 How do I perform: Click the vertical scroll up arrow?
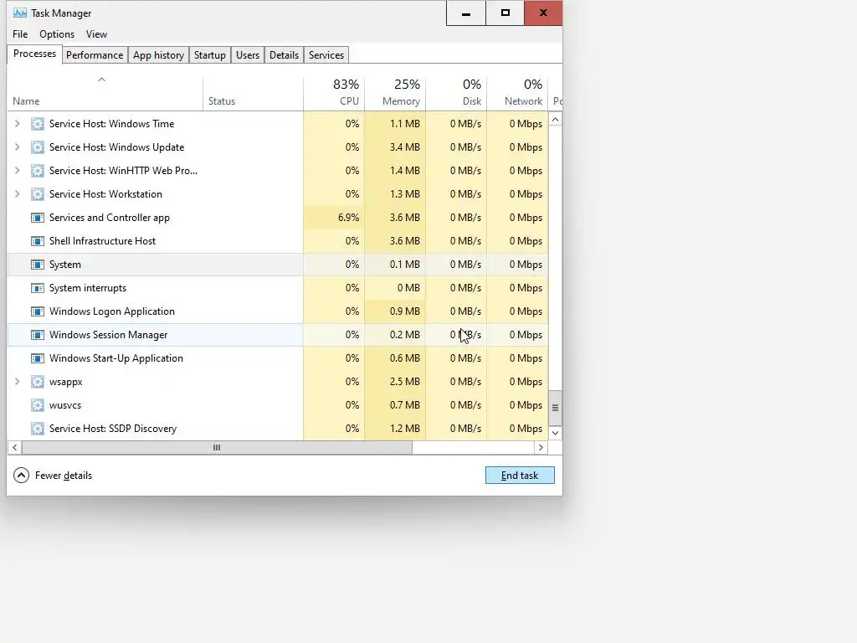pos(556,119)
